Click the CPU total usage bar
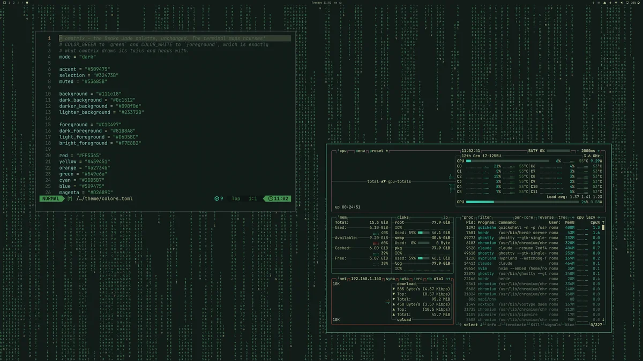This screenshot has width=643, height=361. [x=507, y=161]
